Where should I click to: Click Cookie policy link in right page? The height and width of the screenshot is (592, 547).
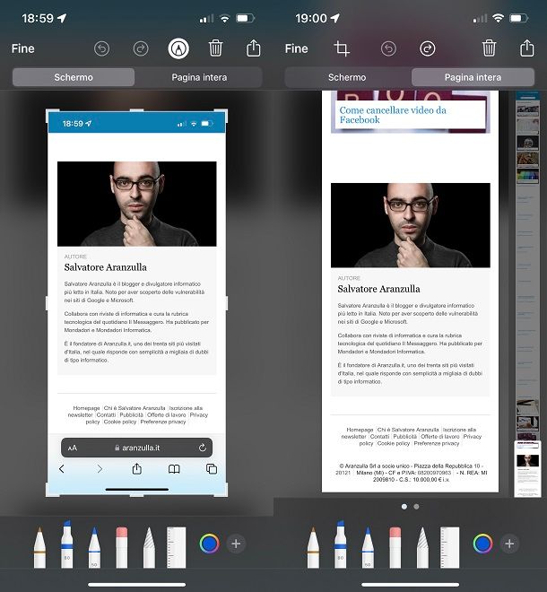(x=394, y=443)
